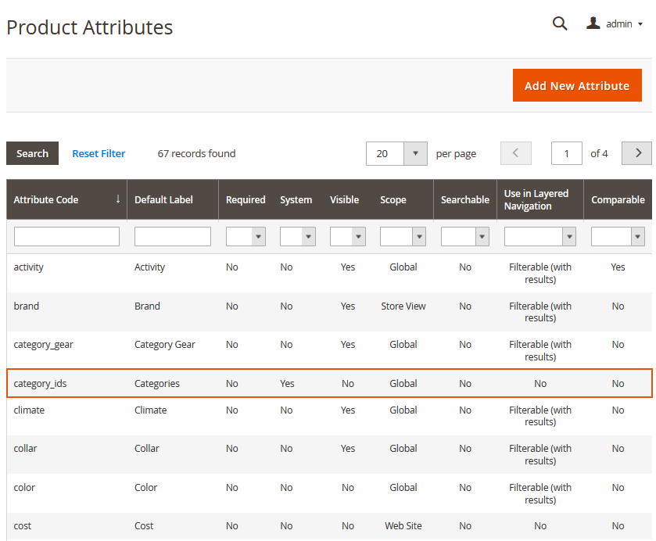Open the Comparable filter dropdown
Screen dimensions: 656x541
(x=617, y=237)
